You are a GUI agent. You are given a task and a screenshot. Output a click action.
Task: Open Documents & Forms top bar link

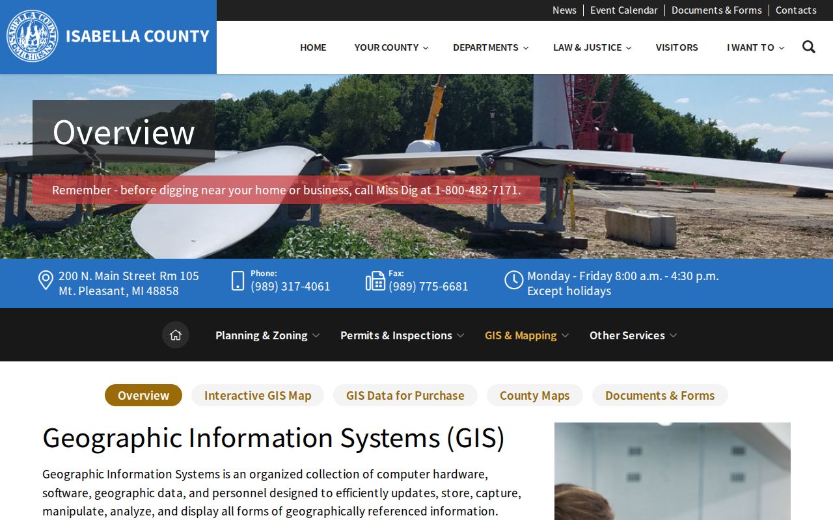[x=717, y=10]
